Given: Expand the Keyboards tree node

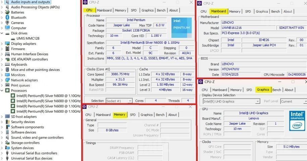Looking at the screenshot, I should [2, 64].
